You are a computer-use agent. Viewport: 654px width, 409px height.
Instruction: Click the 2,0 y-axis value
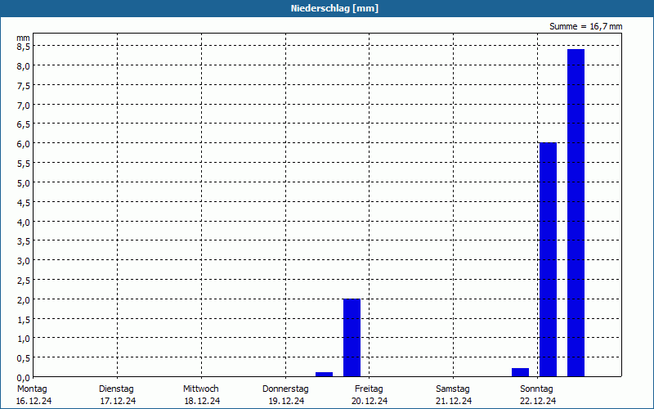(24, 299)
